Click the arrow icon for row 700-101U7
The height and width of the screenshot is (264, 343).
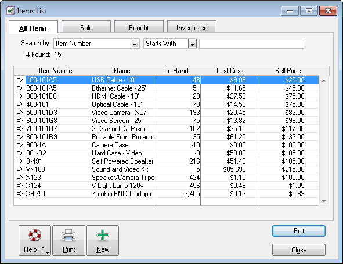tap(20, 128)
